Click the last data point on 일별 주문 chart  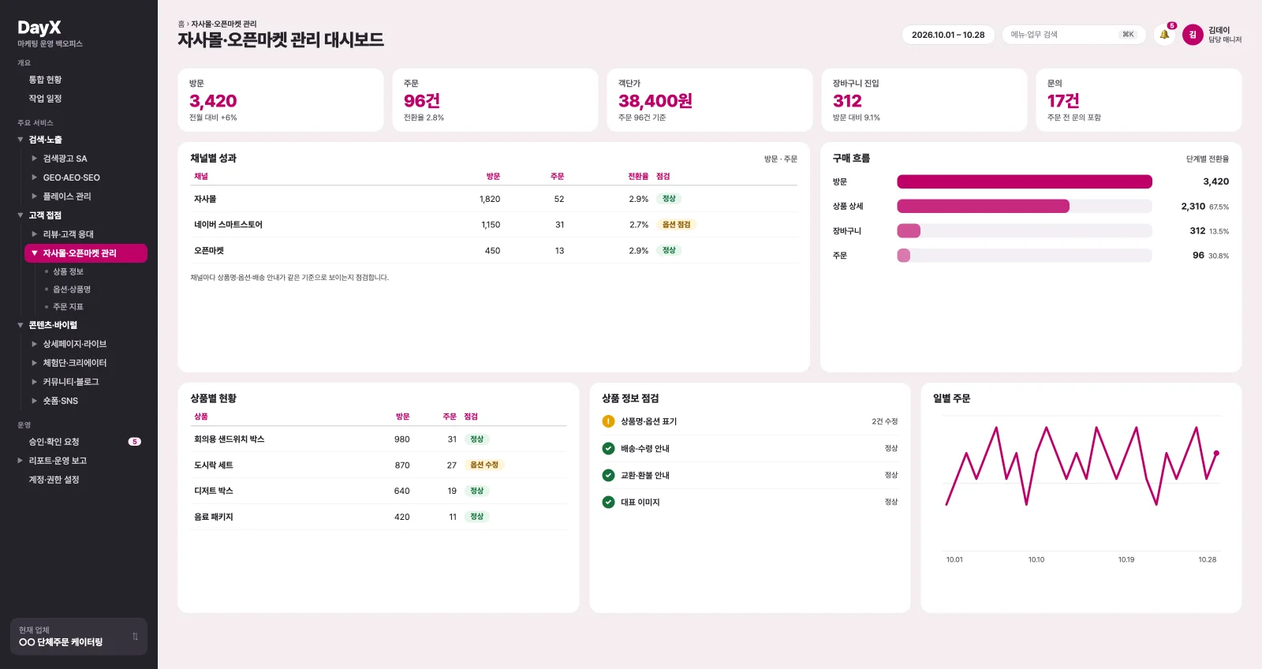[1216, 453]
